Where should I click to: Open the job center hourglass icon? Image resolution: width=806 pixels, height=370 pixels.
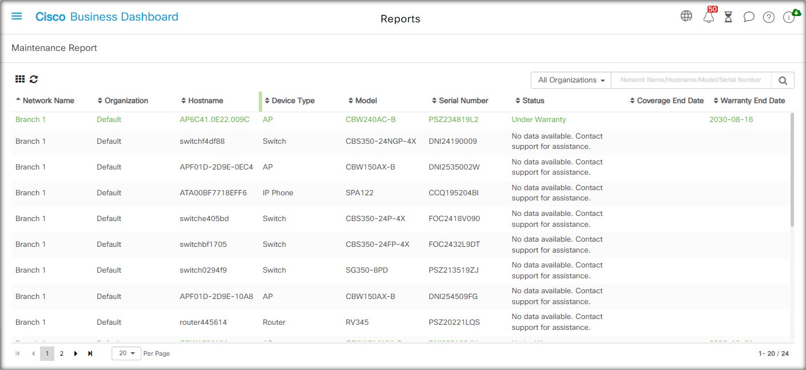pos(728,17)
